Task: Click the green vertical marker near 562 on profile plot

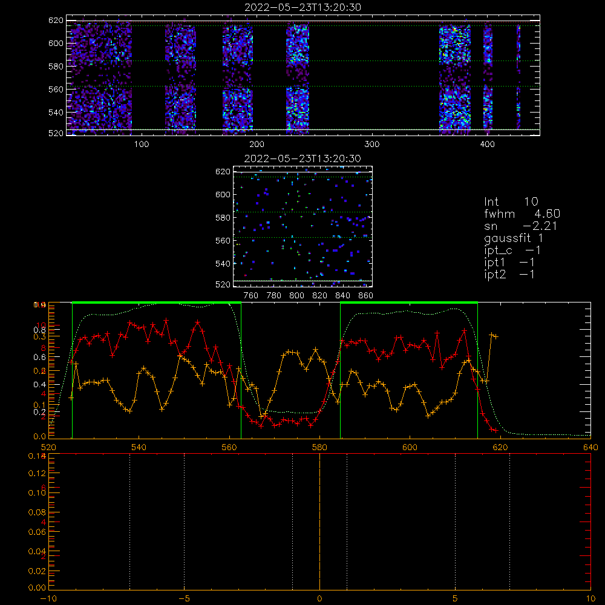Action: point(241,371)
